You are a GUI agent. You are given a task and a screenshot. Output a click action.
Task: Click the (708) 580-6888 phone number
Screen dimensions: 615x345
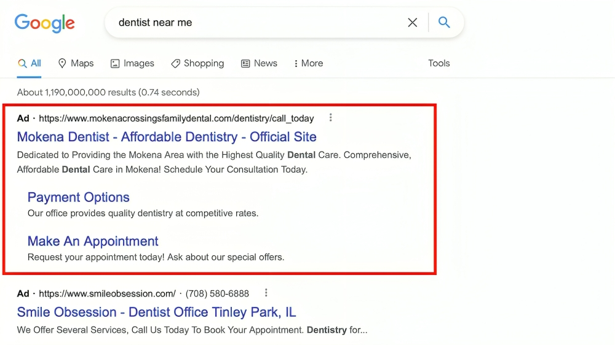pyautogui.click(x=217, y=293)
